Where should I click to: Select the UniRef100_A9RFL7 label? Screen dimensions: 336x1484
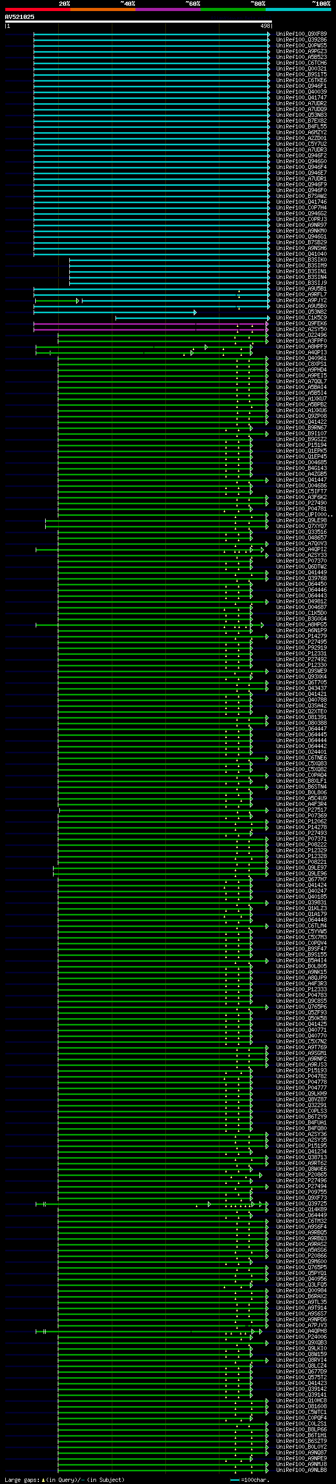pos(301,294)
